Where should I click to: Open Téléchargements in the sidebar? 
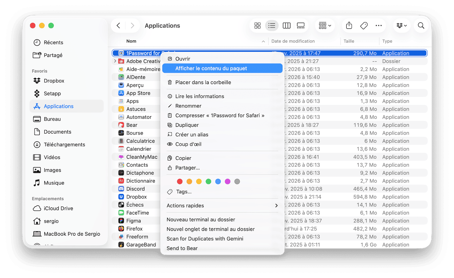coord(64,144)
